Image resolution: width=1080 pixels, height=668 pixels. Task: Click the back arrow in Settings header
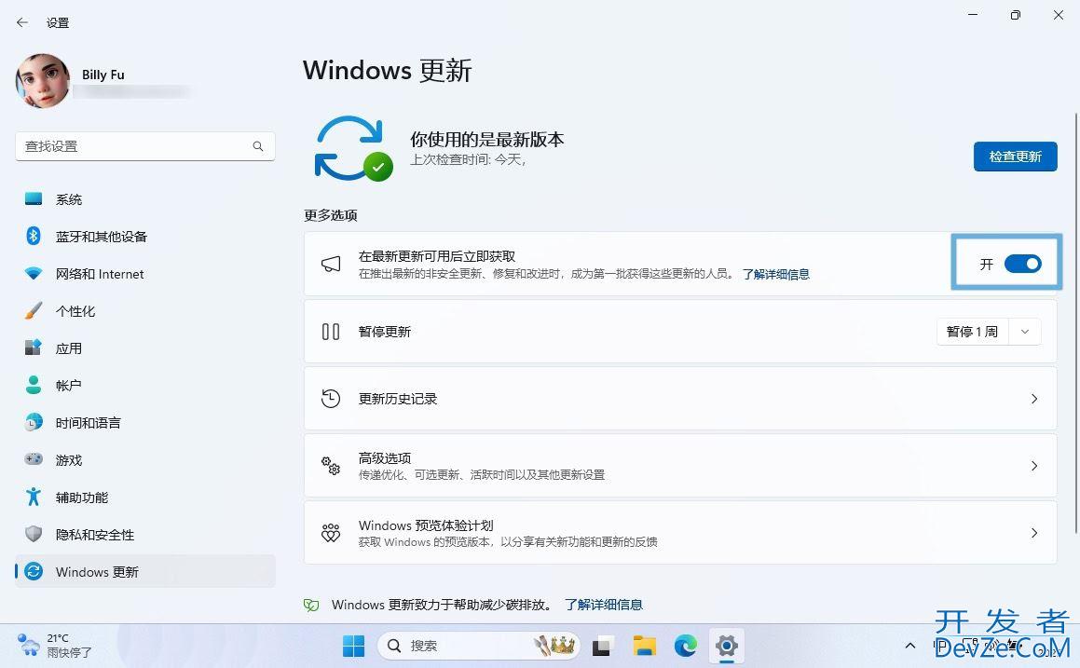tap(22, 22)
